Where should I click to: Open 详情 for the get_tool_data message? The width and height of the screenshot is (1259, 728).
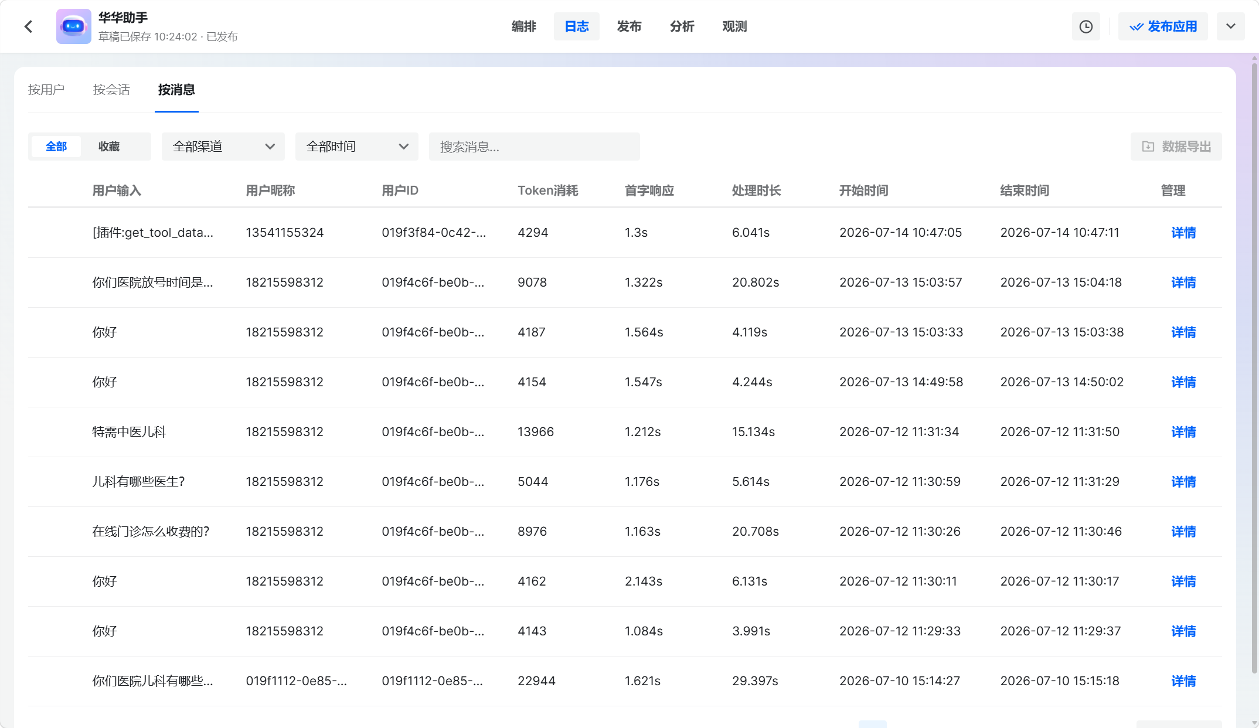click(x=1183, y=233)
